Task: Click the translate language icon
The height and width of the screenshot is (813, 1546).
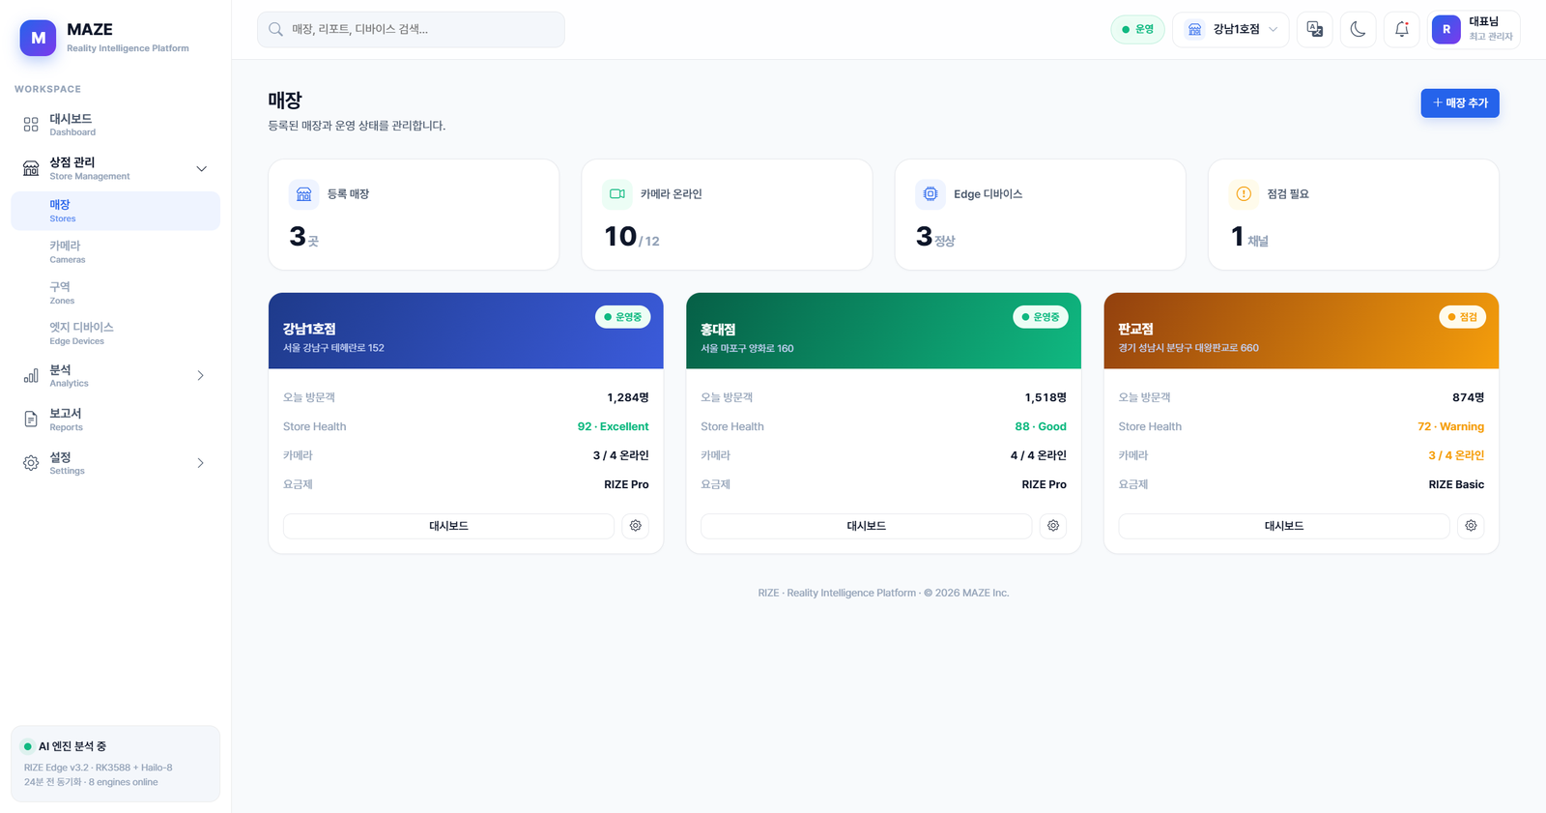Action: [1315, 29]
